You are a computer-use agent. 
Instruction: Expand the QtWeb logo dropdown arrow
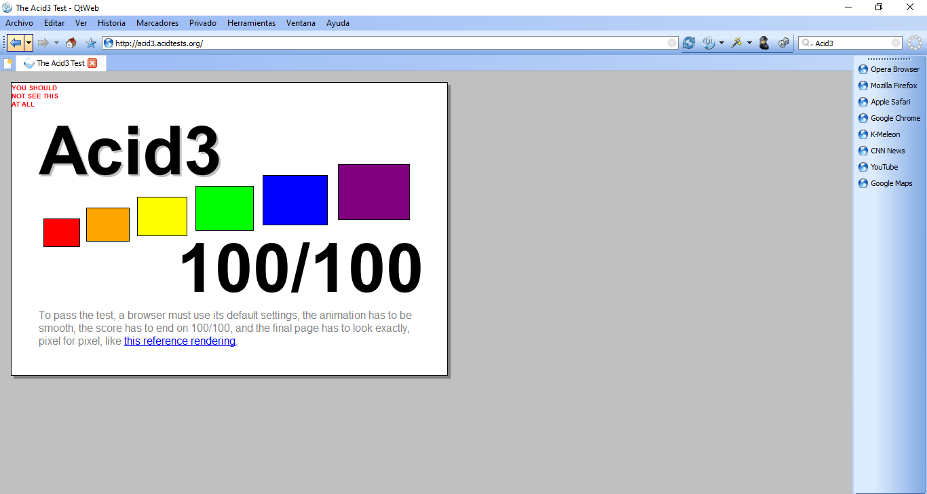(721, 43)
